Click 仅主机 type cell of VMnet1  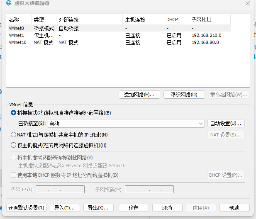pos(44,35)
